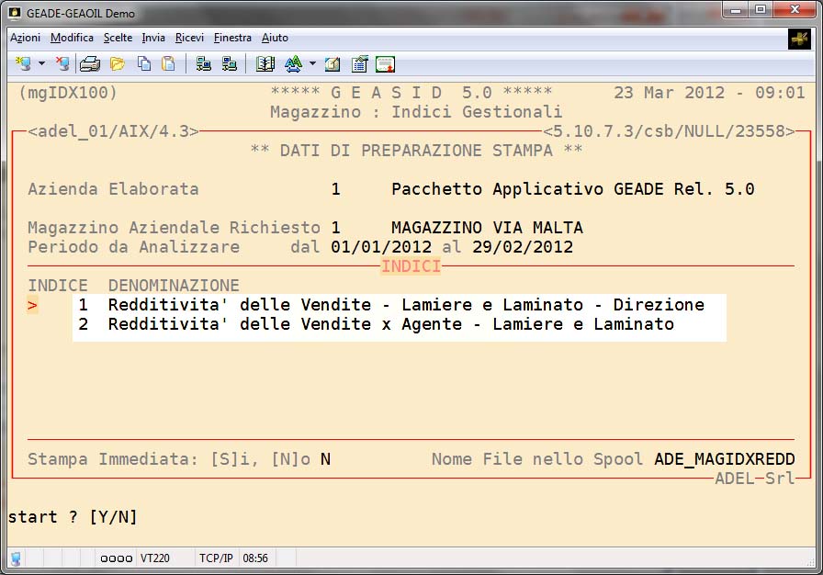
Task: Click the VT220 status bar indicator
Action: pyautogui.click(x=155, y=558)
